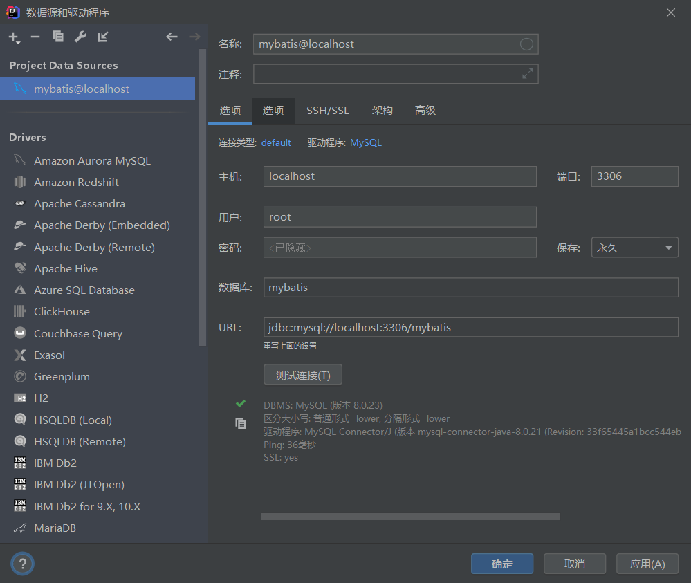Click the 'DBMS: MySQL (版本 8.0.23)' result line

click(x=323, y=405)
